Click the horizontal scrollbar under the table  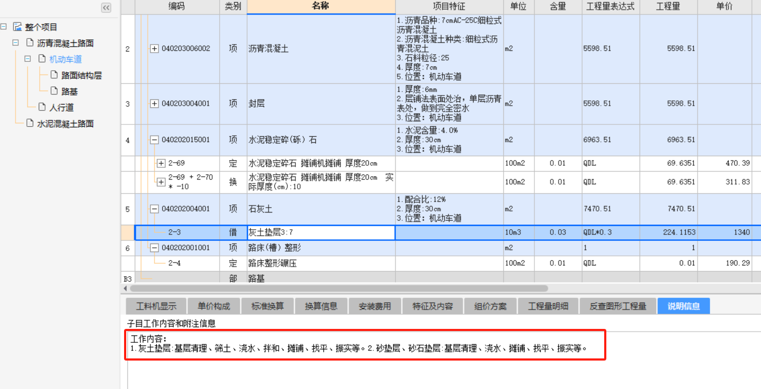[x=338, y=288]
